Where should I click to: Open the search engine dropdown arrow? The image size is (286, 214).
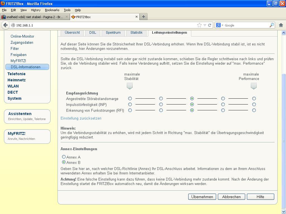[x=222, y=25]
